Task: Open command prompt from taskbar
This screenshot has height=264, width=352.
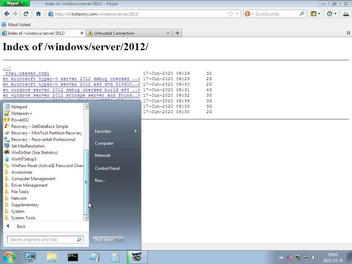Action: point(73,257)
